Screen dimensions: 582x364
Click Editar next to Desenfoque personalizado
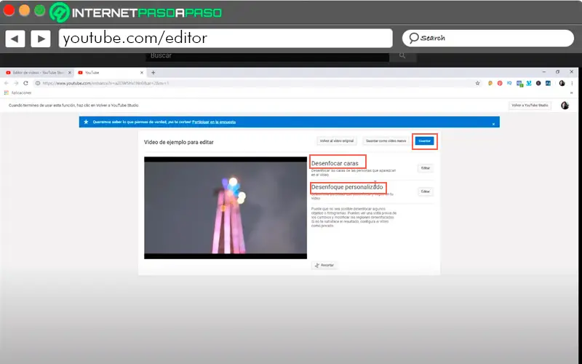426,191
